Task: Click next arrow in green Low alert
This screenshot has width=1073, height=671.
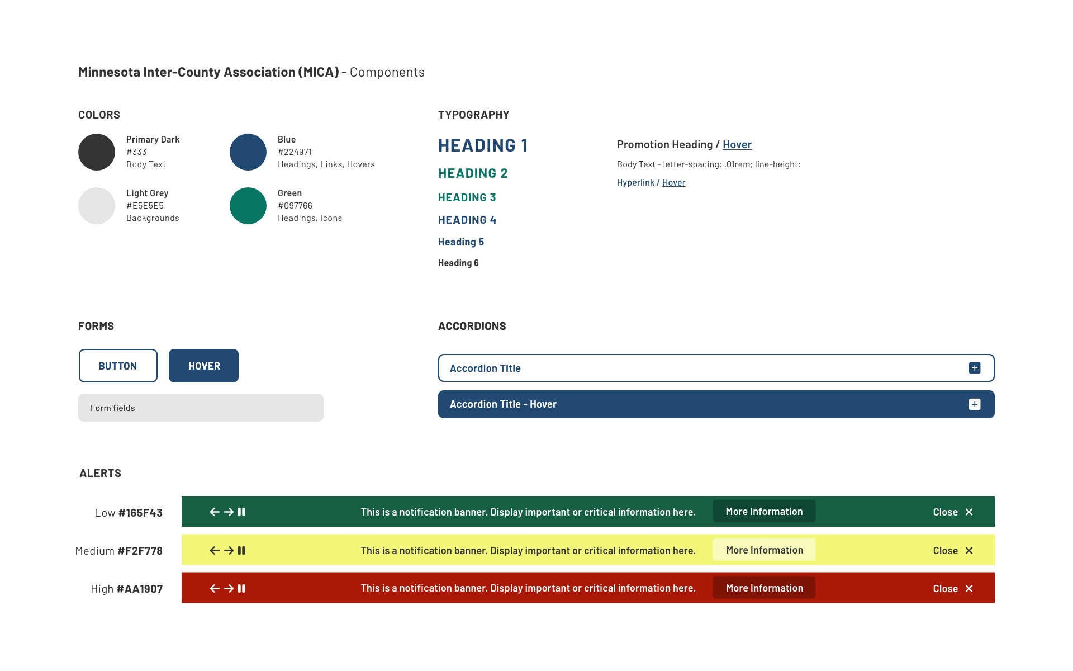Action: pyautogui.click(x=229, y=512)
